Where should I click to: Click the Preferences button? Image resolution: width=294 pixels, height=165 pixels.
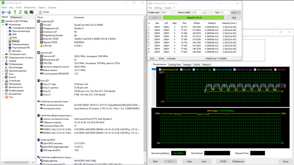(x=238, y=161)
